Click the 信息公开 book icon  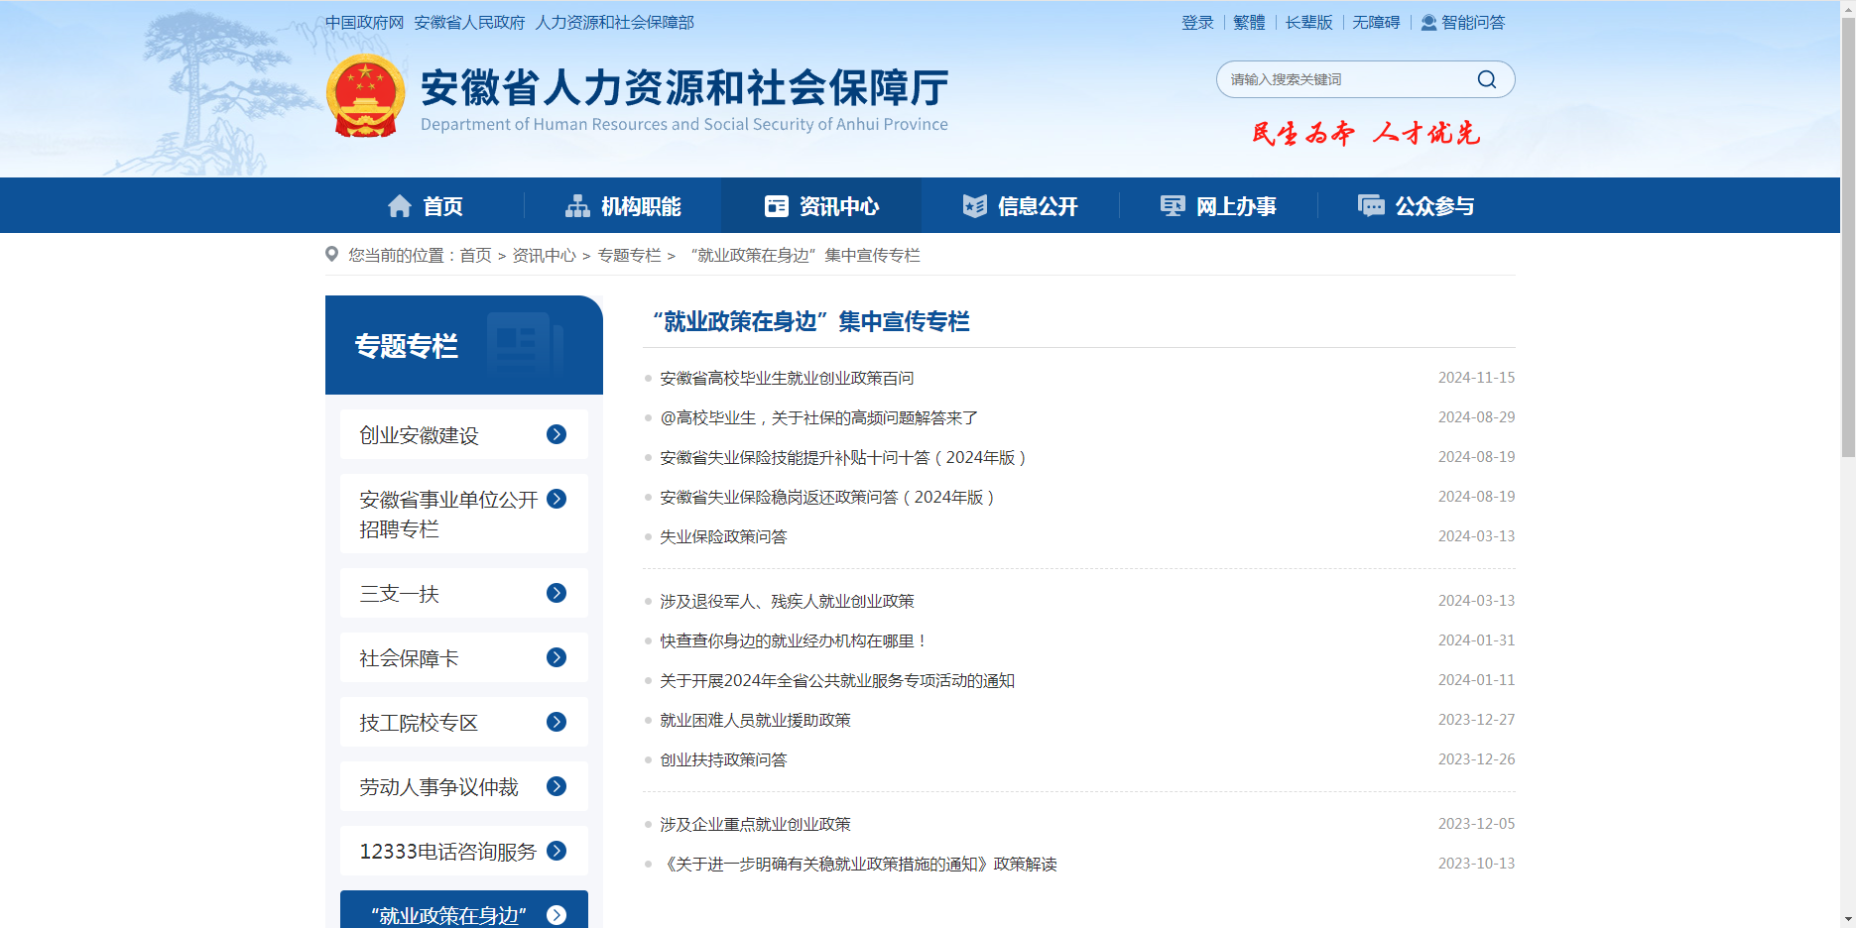coord(974,206)
